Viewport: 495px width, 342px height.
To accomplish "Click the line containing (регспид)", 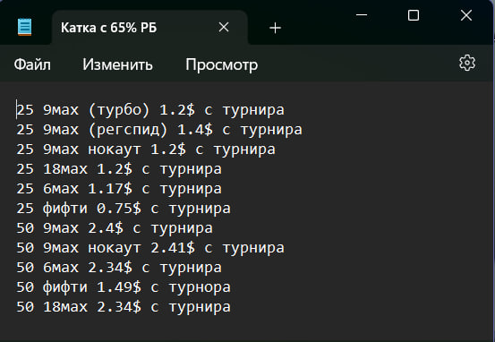I will [x=159, y=130].
